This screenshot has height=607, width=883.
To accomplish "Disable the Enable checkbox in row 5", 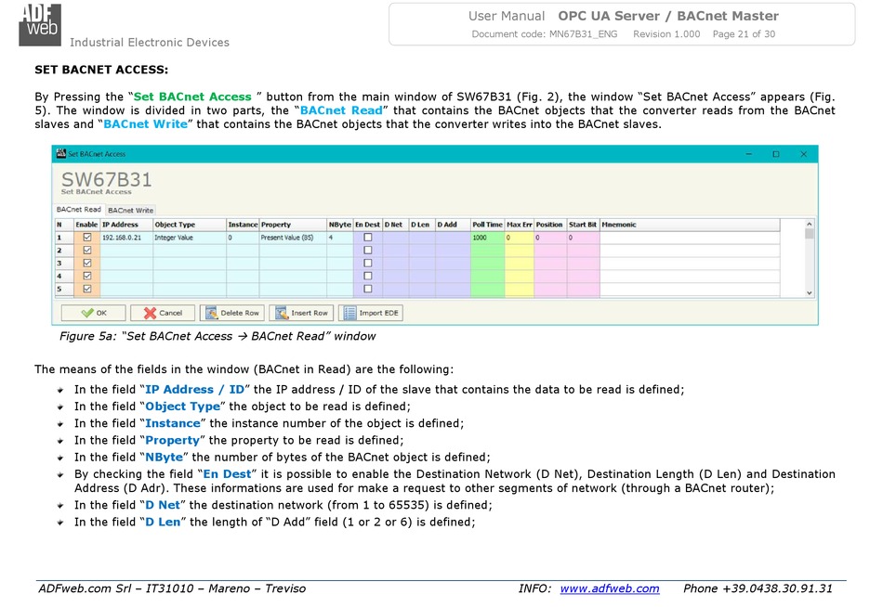I will [87, 289].
